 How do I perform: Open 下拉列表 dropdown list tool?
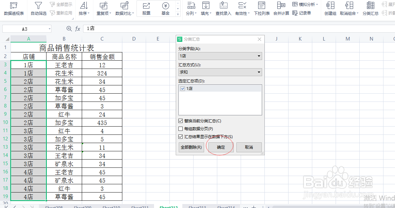point(262,8)
